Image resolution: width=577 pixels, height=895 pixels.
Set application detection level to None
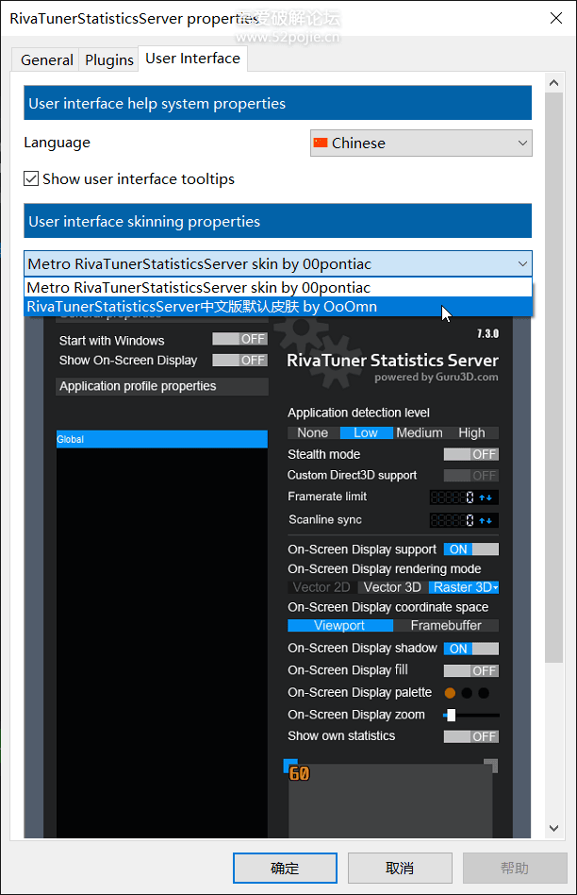(313, 432)
